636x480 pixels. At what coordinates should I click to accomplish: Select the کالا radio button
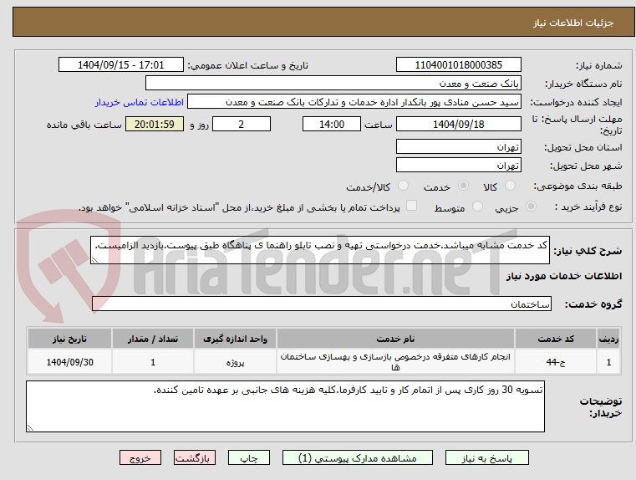(510, 186)
